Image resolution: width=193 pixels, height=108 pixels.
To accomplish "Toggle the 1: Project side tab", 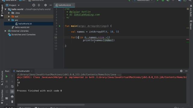I will coord(2,10).
